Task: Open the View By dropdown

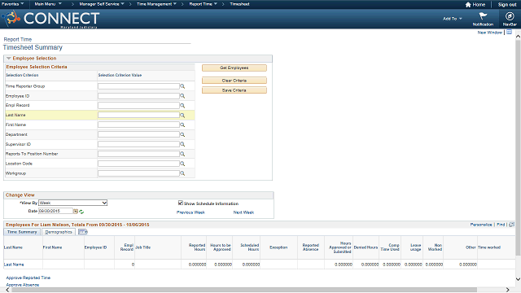Action: click(x=72, y=203)
